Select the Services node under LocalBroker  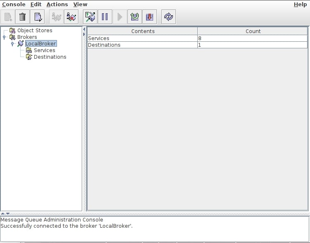44,50
